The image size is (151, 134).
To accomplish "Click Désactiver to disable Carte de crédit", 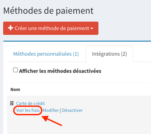I will 72,110.
